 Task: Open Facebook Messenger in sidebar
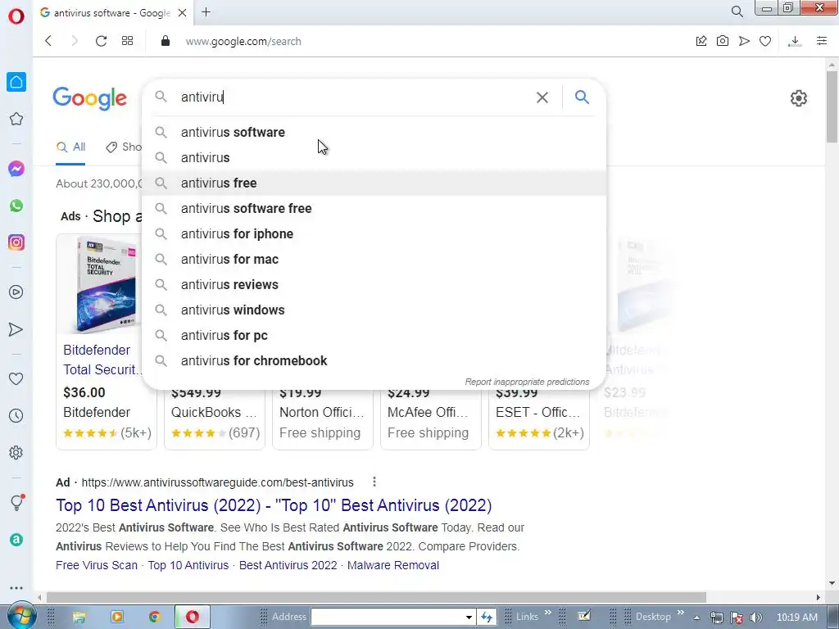[16, 169]
